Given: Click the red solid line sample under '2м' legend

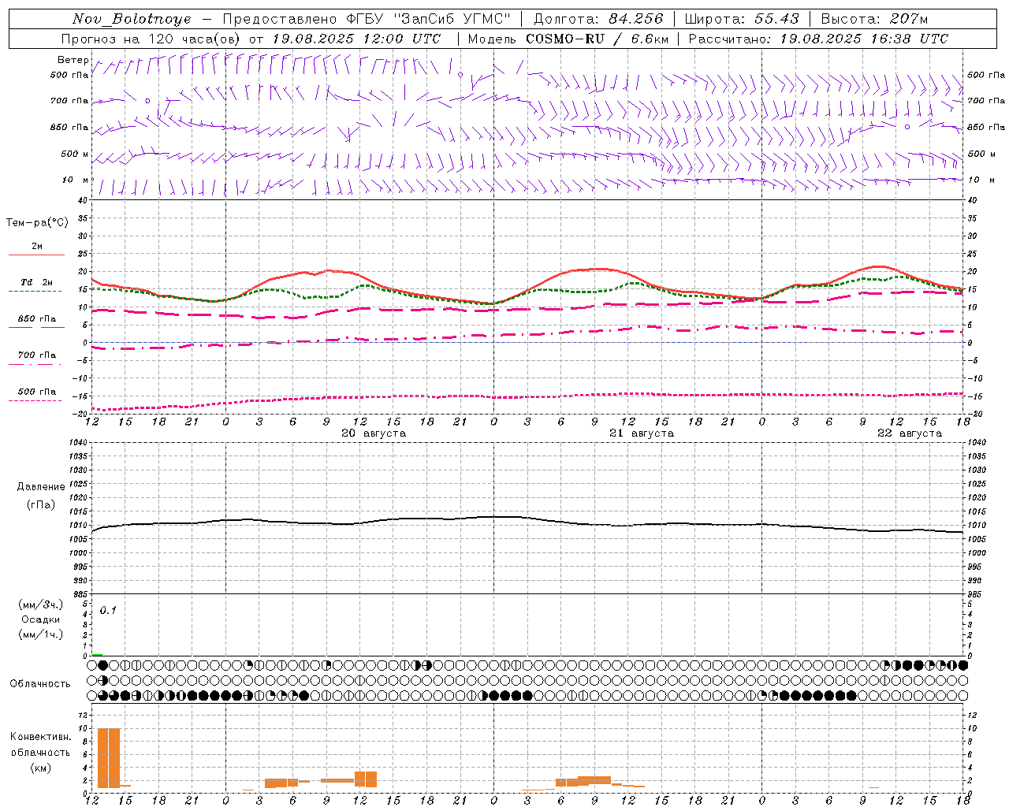Looking at the screenshot, I should coord(36,255).
